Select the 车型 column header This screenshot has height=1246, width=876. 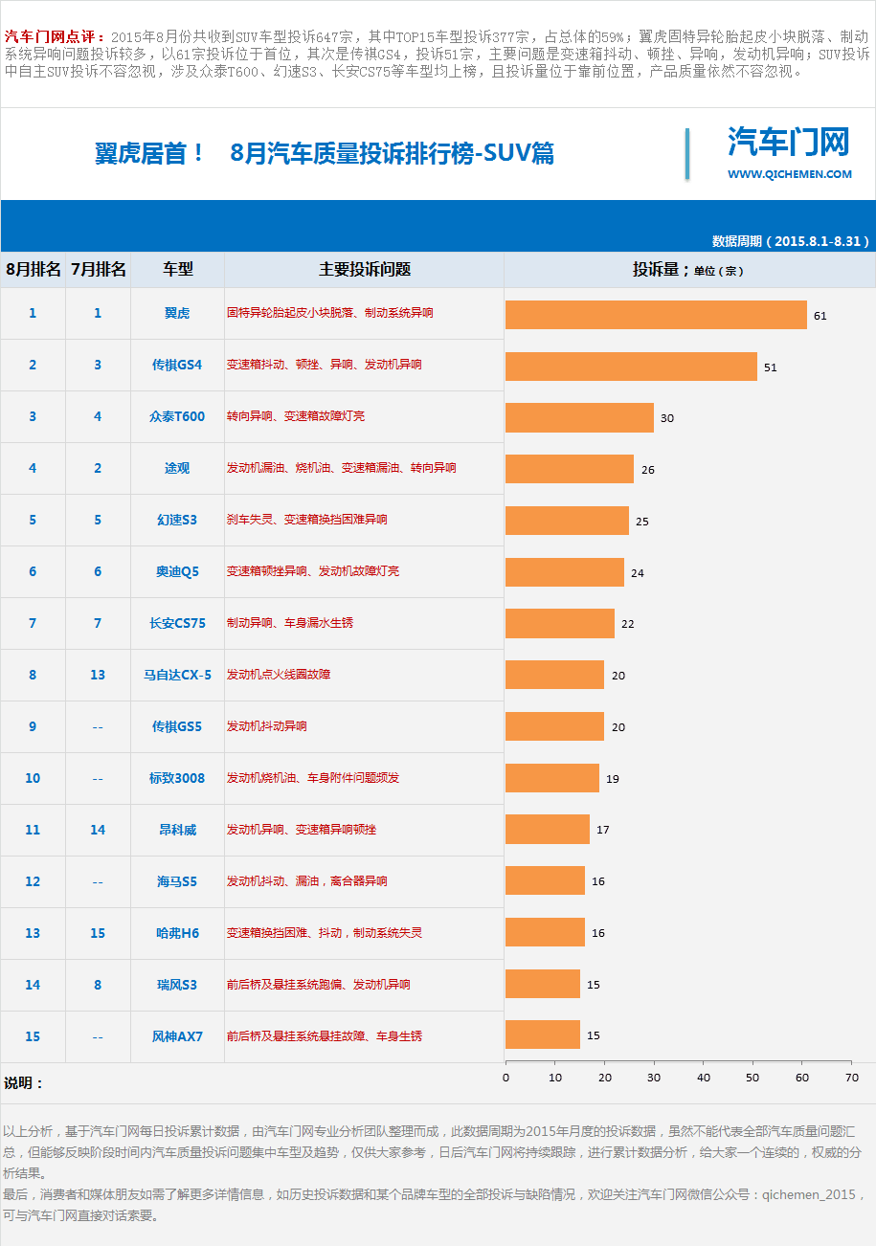177,269
